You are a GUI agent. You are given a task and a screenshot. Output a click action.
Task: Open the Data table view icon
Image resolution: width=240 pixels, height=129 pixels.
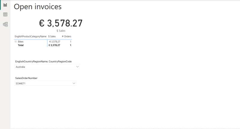[x=5, y=14]
